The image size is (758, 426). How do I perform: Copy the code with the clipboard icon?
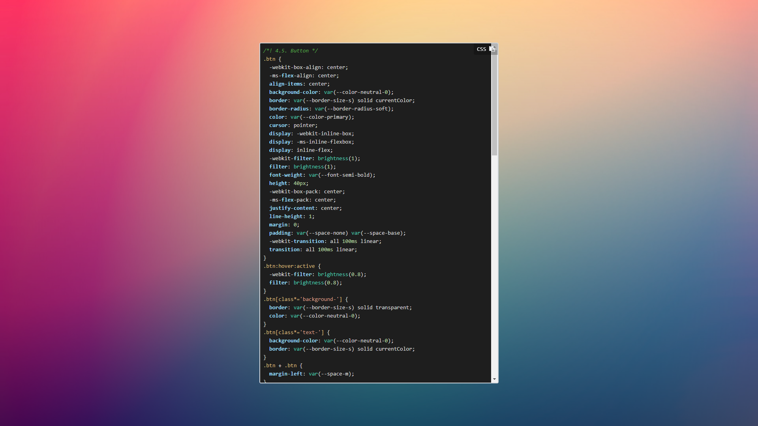click(492, 49)
